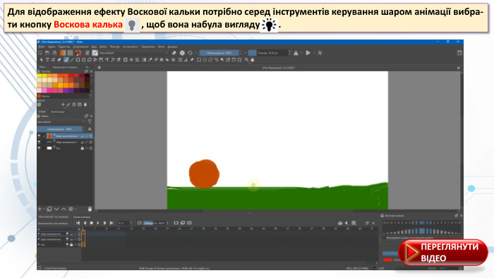Add a color to the palette
The image size is (494, 278).
[x=63, y=104]
